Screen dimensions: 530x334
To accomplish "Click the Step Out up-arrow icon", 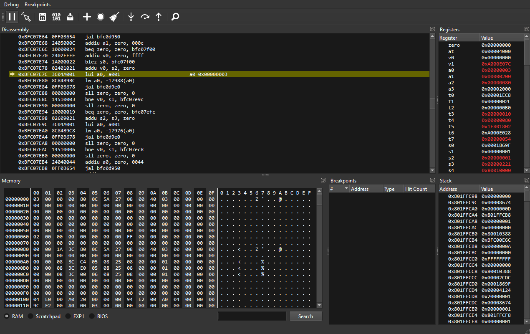I will click(159, 17).
